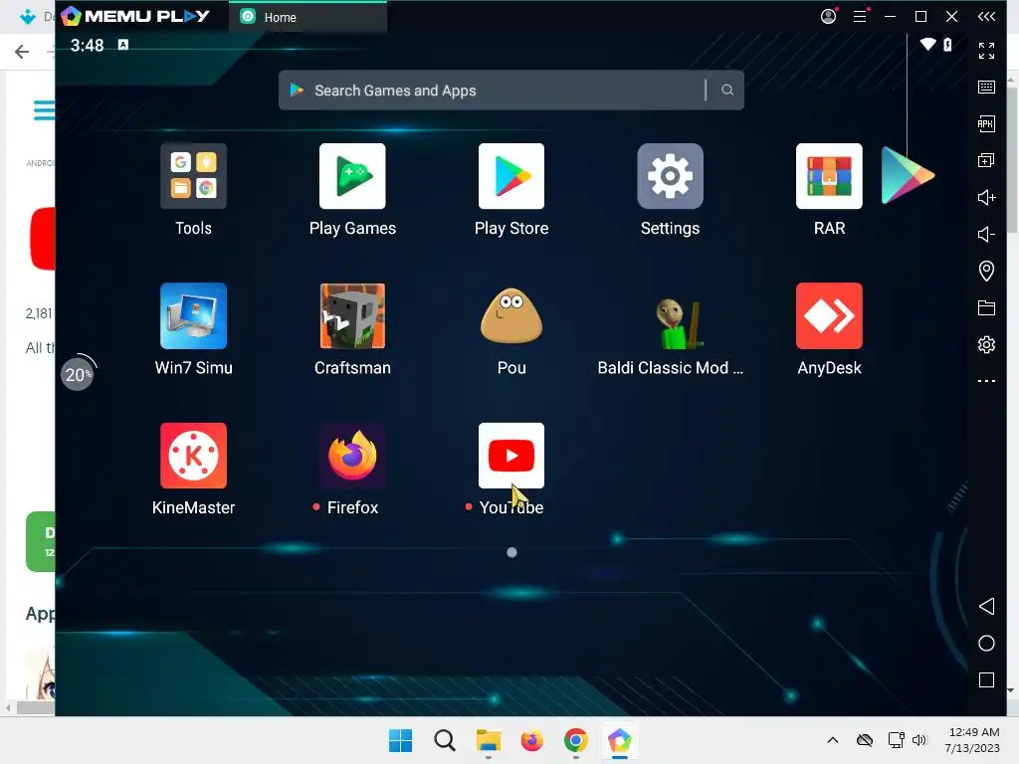This screenshot has width=1019, height=764.
Task: Open taskbar clock showing 12:49 AM
Action: (x=973, y=740)
